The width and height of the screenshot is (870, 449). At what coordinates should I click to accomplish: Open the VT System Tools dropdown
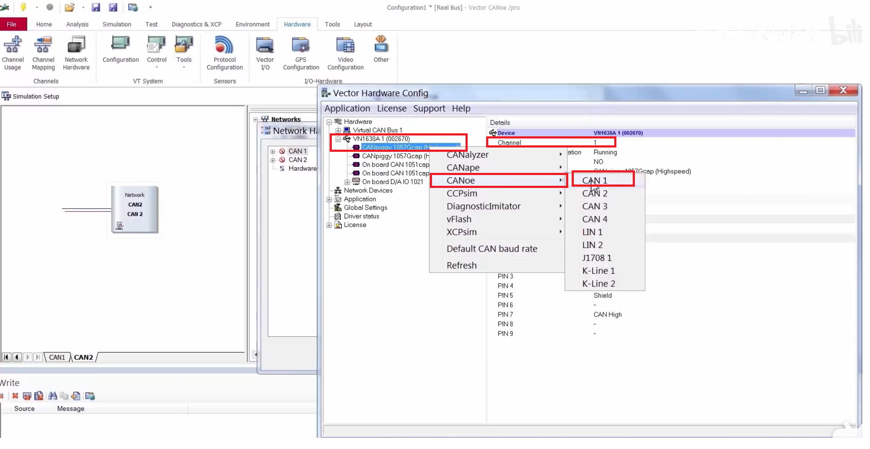coord(184,53)
